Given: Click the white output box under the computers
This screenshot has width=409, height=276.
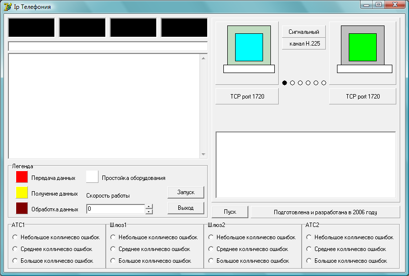Looking at the screenshot, I should [306, 165].
